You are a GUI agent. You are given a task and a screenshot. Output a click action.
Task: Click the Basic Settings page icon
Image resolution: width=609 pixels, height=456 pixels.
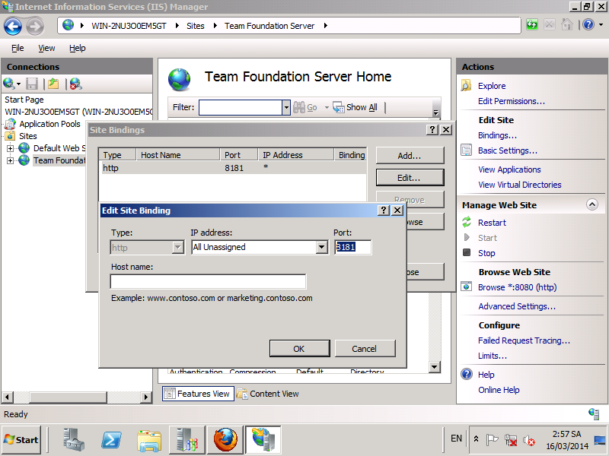click(466, 150)
